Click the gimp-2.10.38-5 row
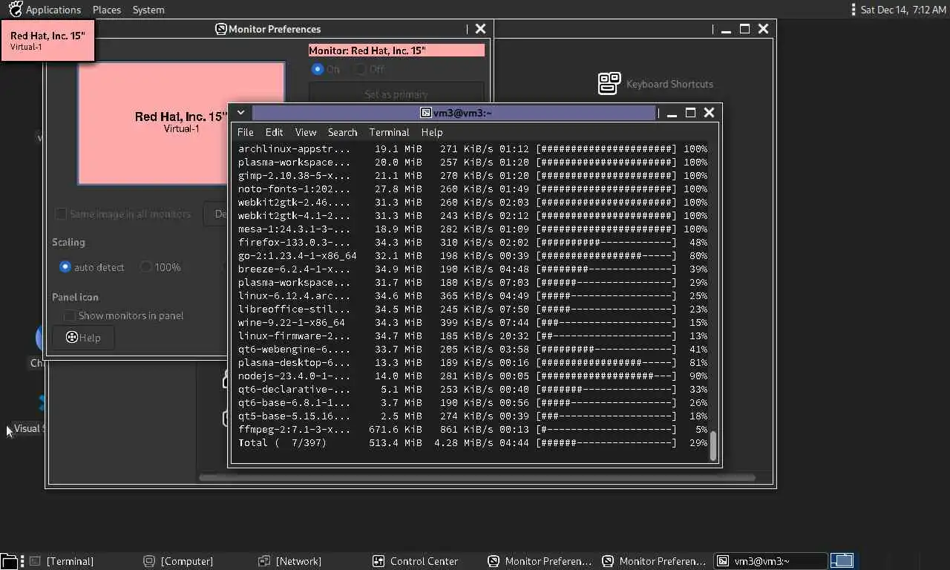 [x=472, y=176]
